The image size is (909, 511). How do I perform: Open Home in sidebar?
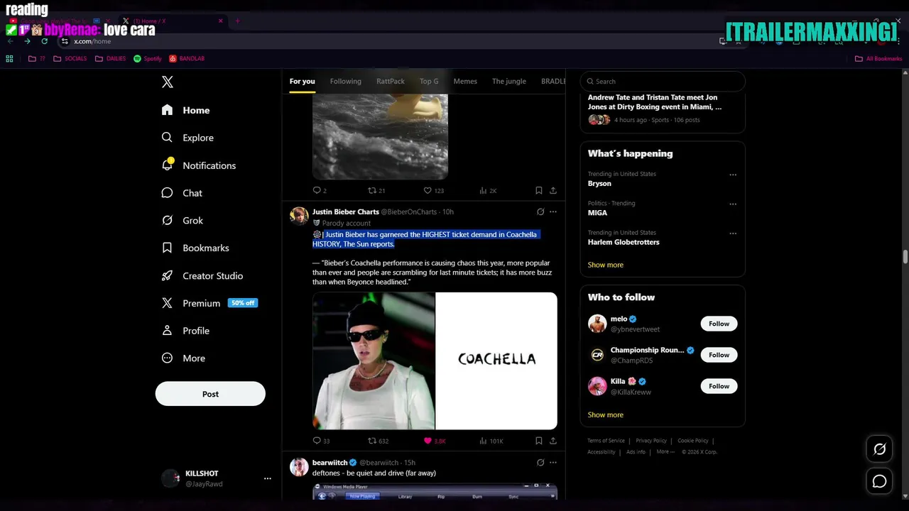click(185, 110)
